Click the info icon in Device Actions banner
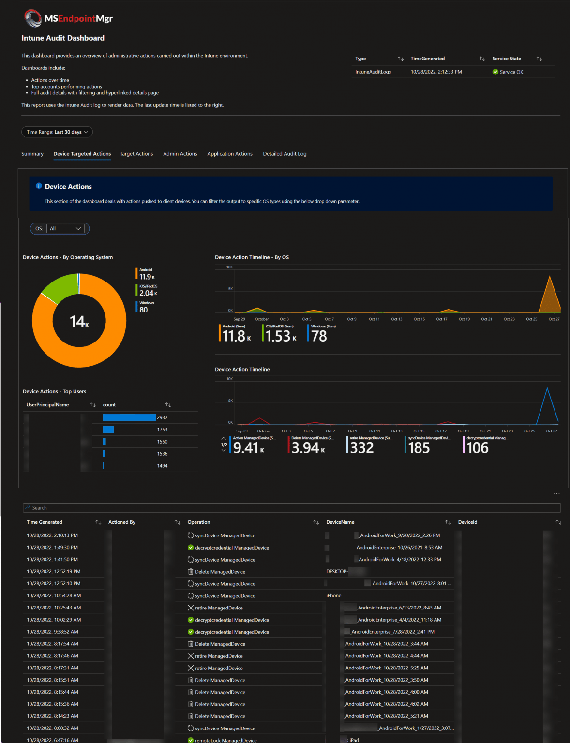570x743 pixels. tap(38, 186)
